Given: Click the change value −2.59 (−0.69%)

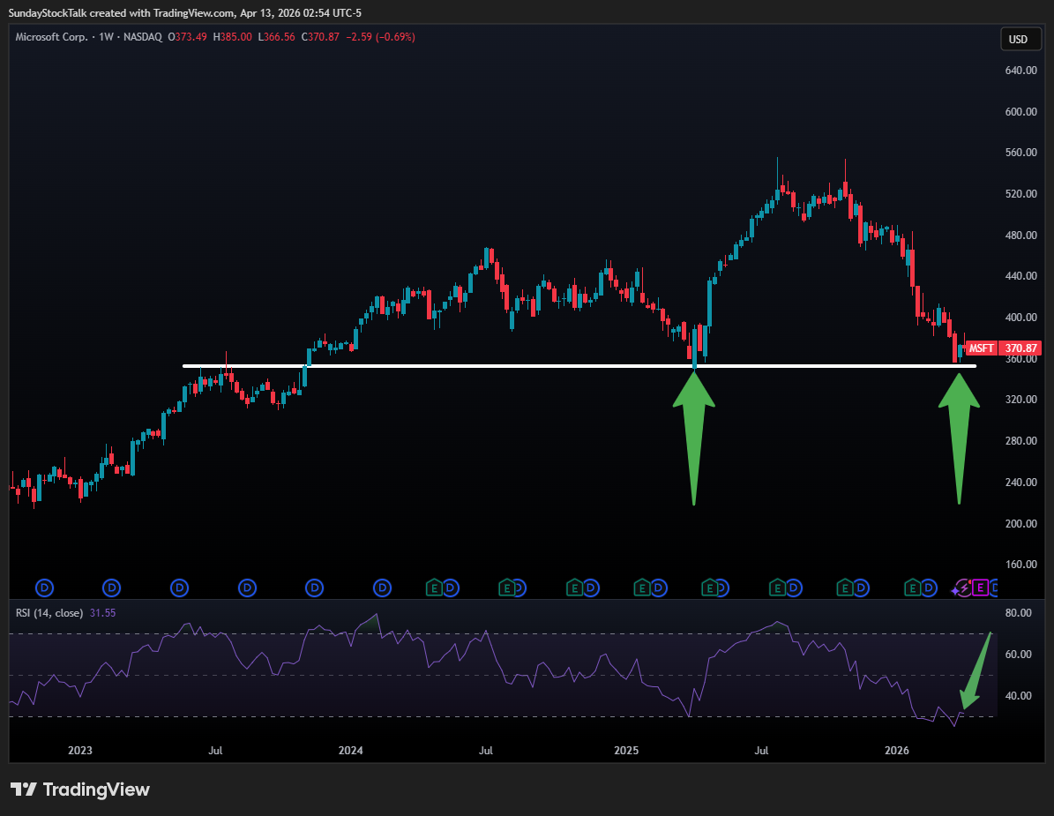Looking at the screenshot, I should click(380, 37).
